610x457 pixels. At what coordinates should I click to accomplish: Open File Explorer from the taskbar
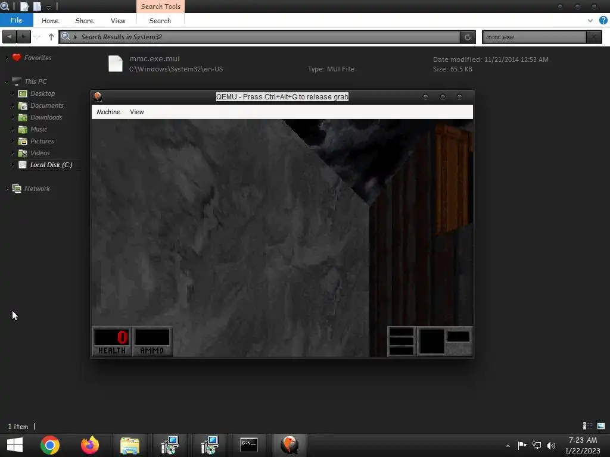(129, 445)
